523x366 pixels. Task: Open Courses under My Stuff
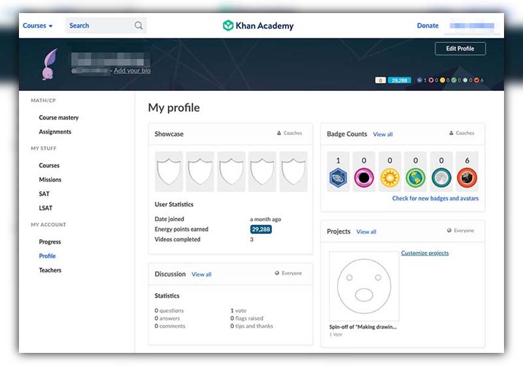point(49,165)
